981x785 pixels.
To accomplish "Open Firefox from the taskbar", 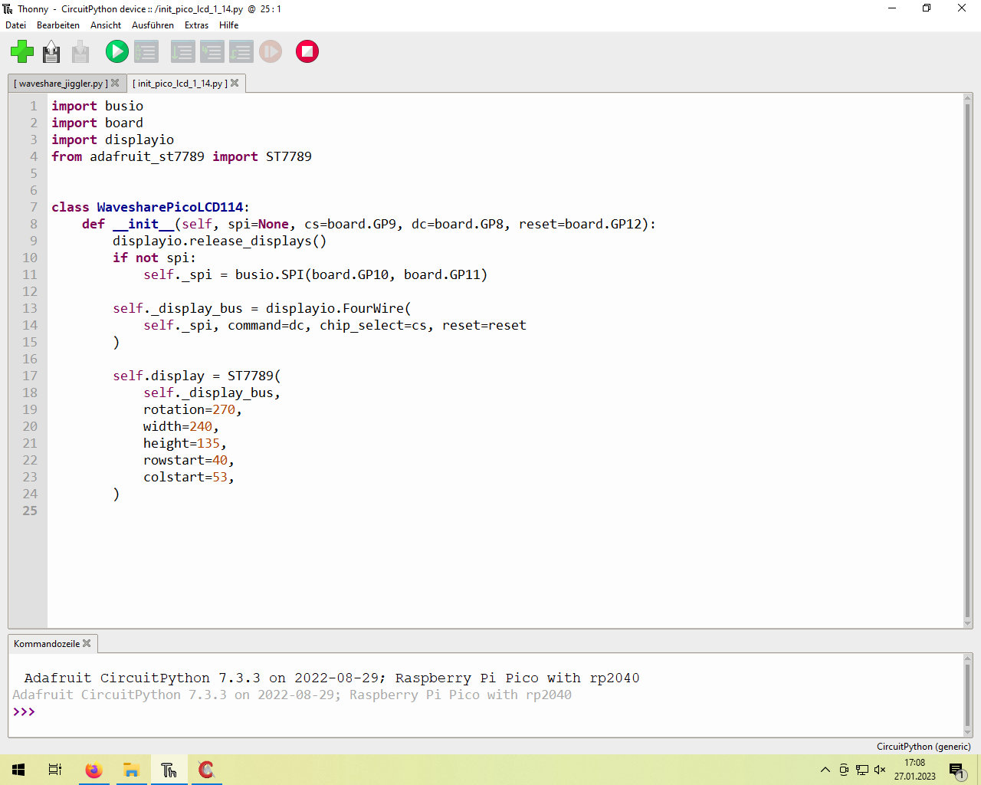I will click(94, 770).
